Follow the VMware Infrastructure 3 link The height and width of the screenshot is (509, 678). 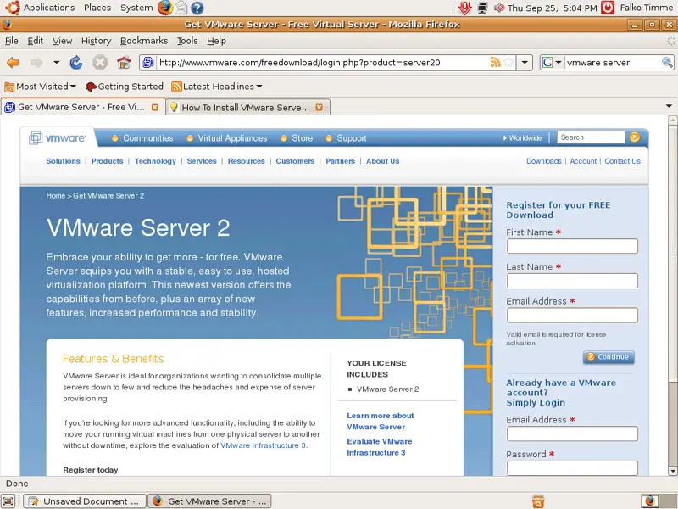tap(263, 445)
